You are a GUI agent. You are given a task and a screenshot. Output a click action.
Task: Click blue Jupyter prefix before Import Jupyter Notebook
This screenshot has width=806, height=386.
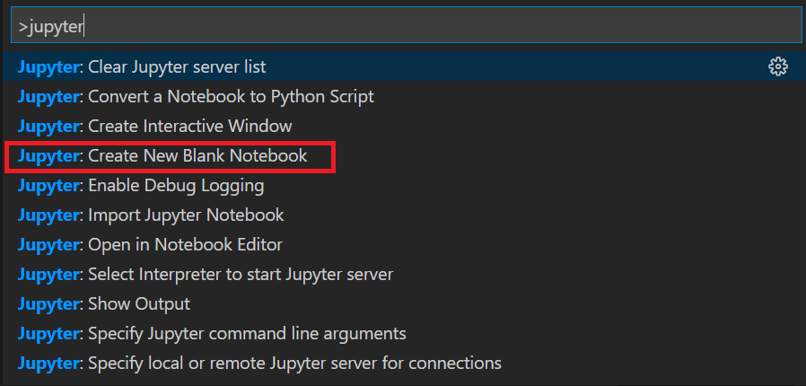click(48, 215)
